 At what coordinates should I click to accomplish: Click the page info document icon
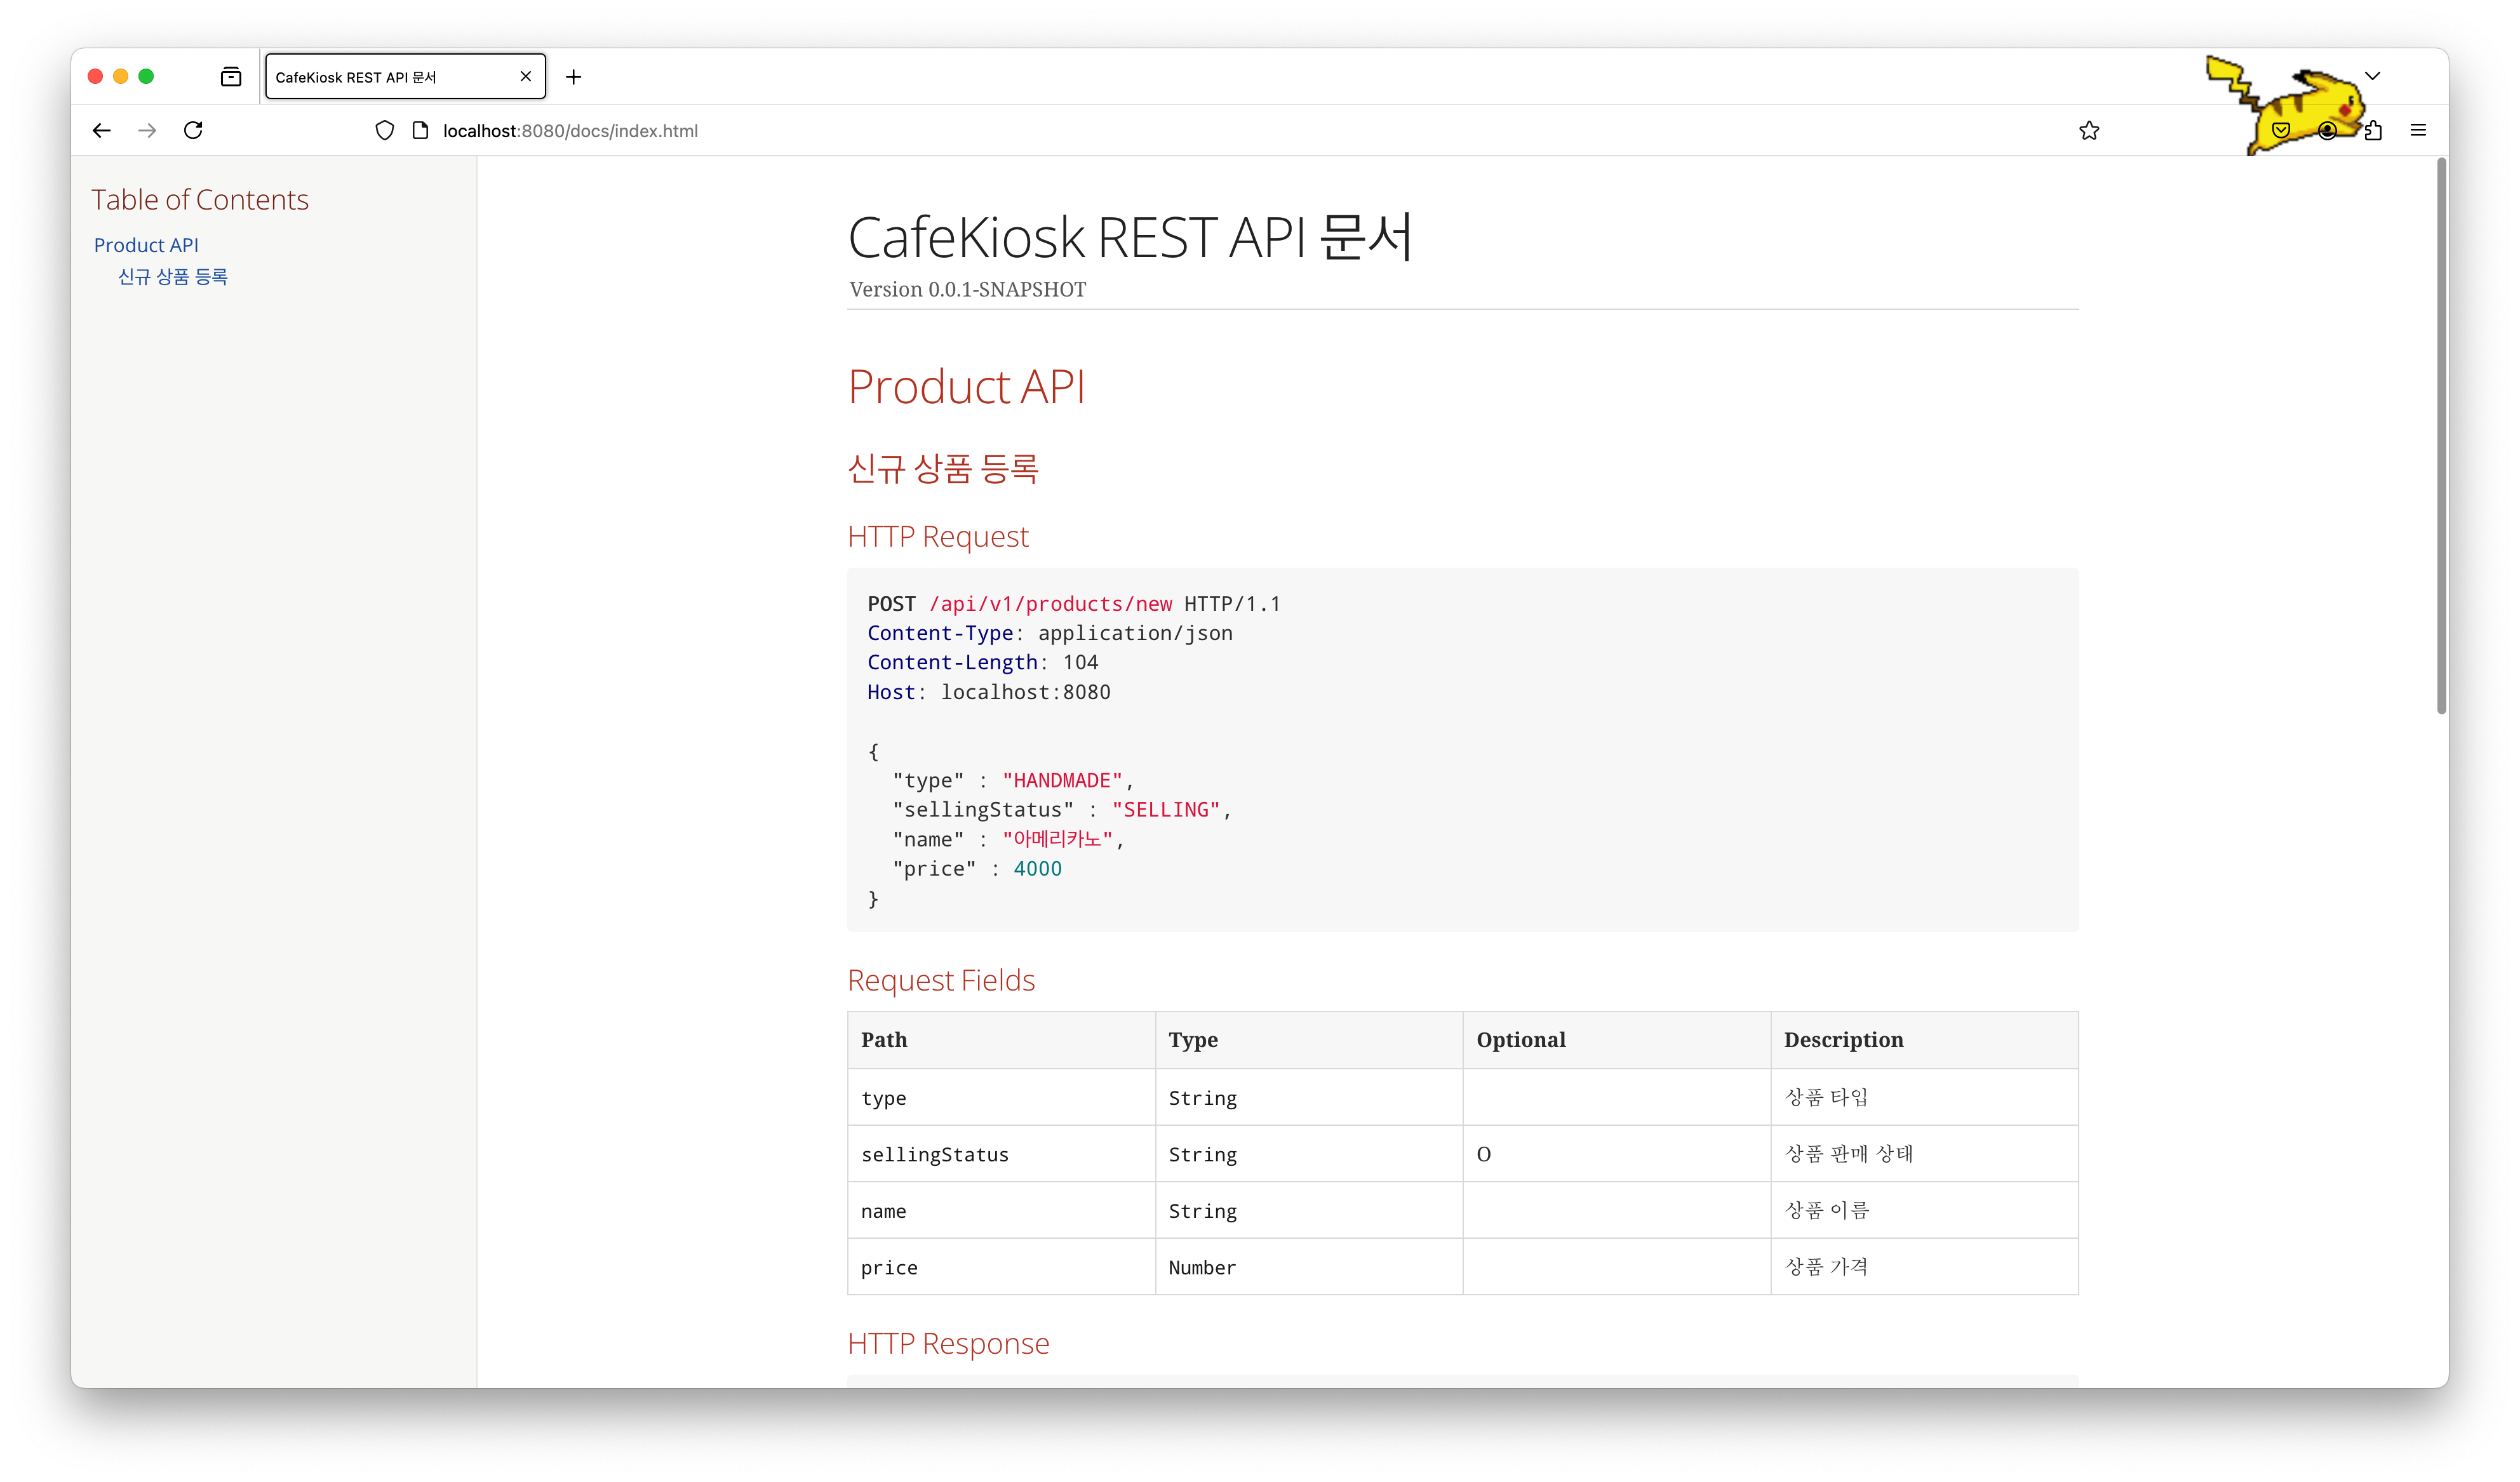(x=420, y=131)
